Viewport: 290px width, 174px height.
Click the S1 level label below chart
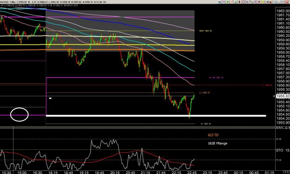[206, 124]
